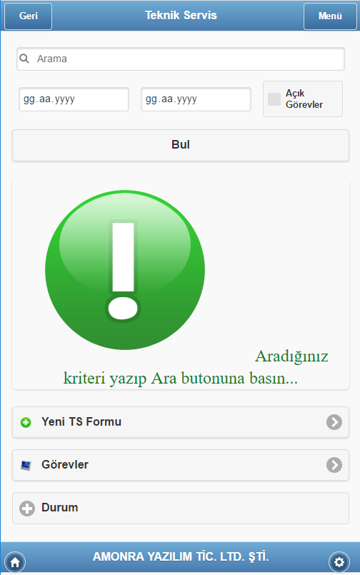Click the arrow icon on Yeni TS Formu row
This screenshot has height=575, width=360.
click(x=334, y=422)
